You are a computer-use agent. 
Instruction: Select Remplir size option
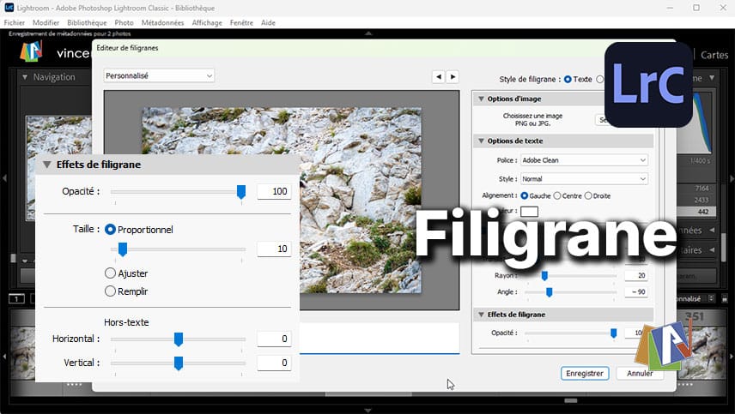tap(110, 291)
